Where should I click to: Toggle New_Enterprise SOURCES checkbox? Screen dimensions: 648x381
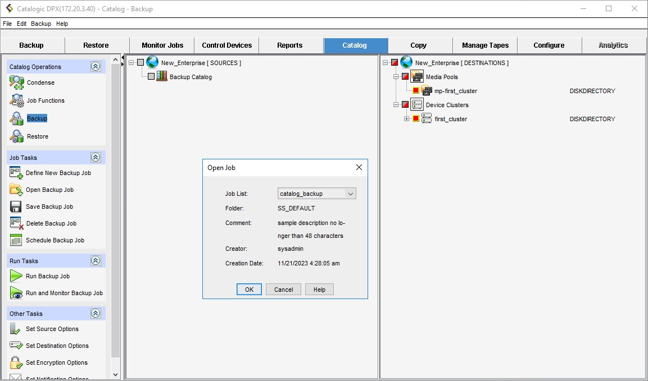[141, 63]
